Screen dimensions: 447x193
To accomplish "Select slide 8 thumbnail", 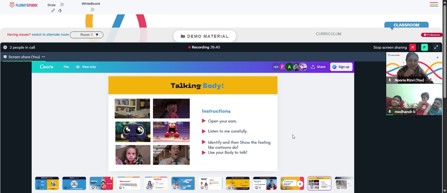I will [x=238, y=183].
